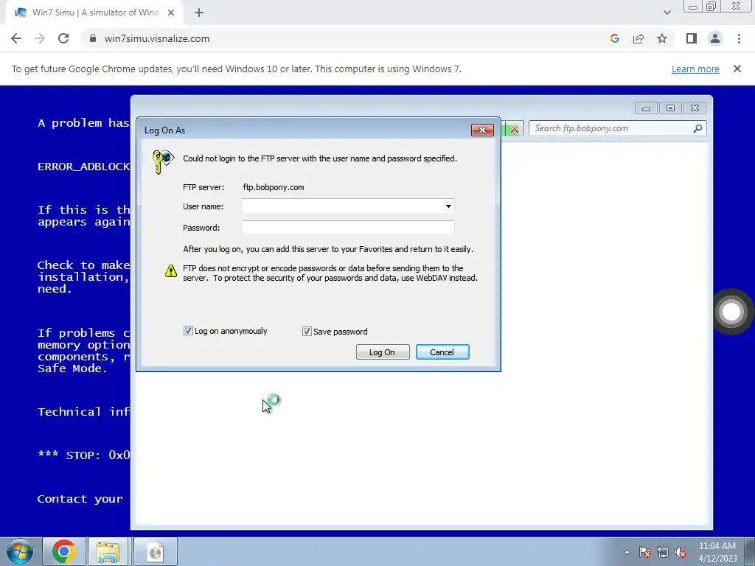
Task: Maximize the explorer window behind the dialog
Action: (x=670, y=108)
